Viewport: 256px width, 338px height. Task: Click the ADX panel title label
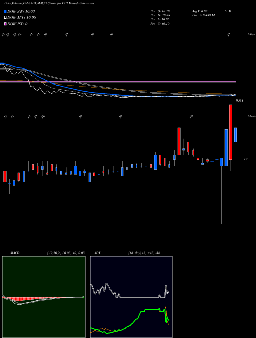click(x=97, y=253)
